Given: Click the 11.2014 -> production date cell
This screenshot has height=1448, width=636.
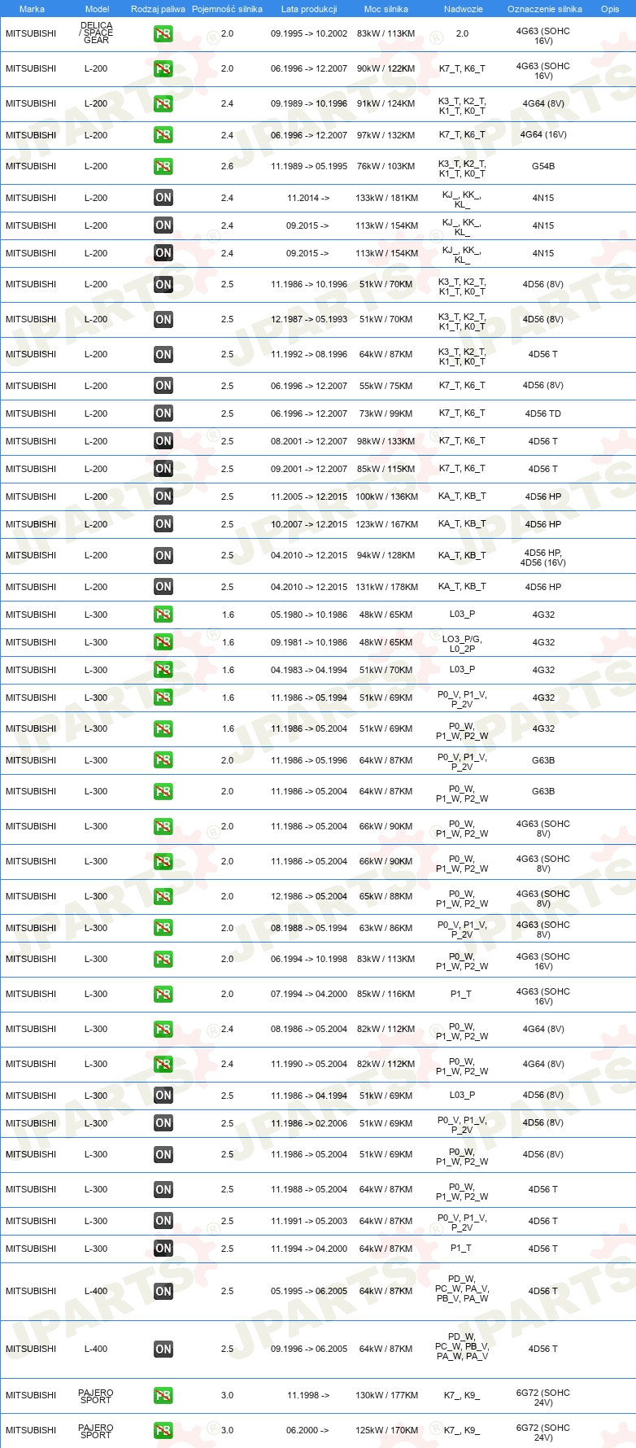Looking at the screenshot, I should (308, 198).
